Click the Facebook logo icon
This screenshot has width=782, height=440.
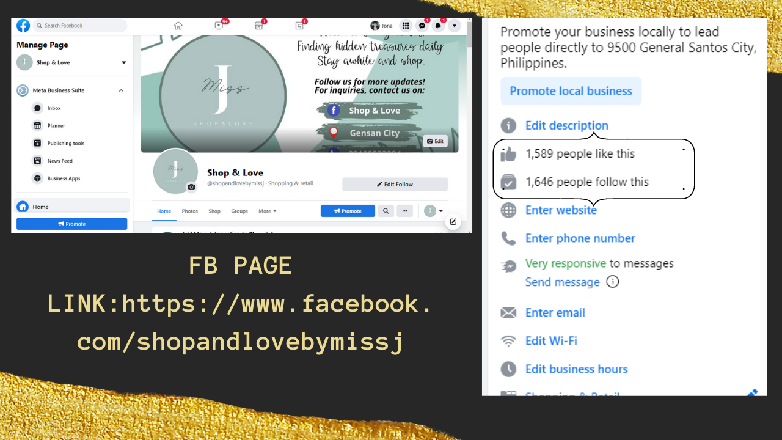pos(23,26)
